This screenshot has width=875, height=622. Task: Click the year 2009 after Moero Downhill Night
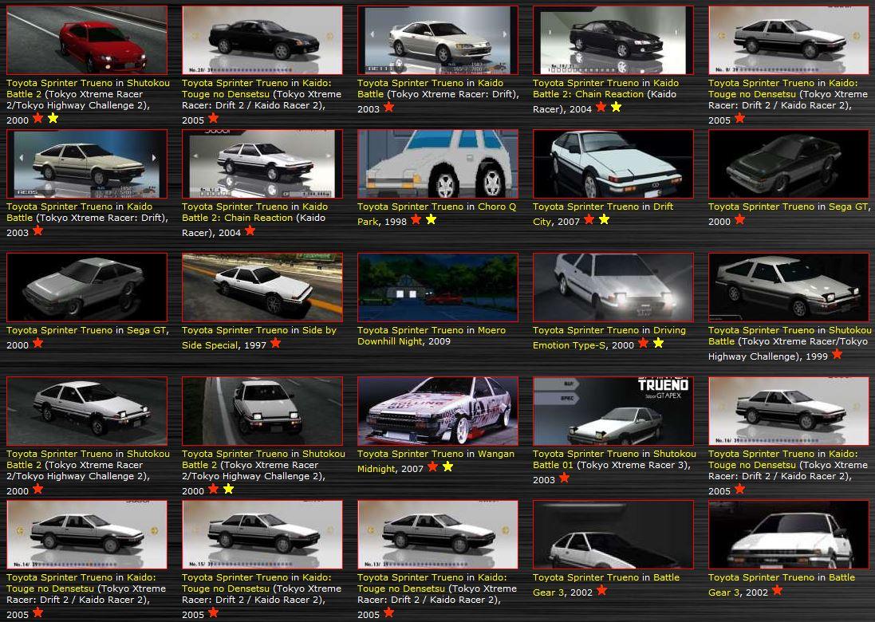[x=439, y=341]
